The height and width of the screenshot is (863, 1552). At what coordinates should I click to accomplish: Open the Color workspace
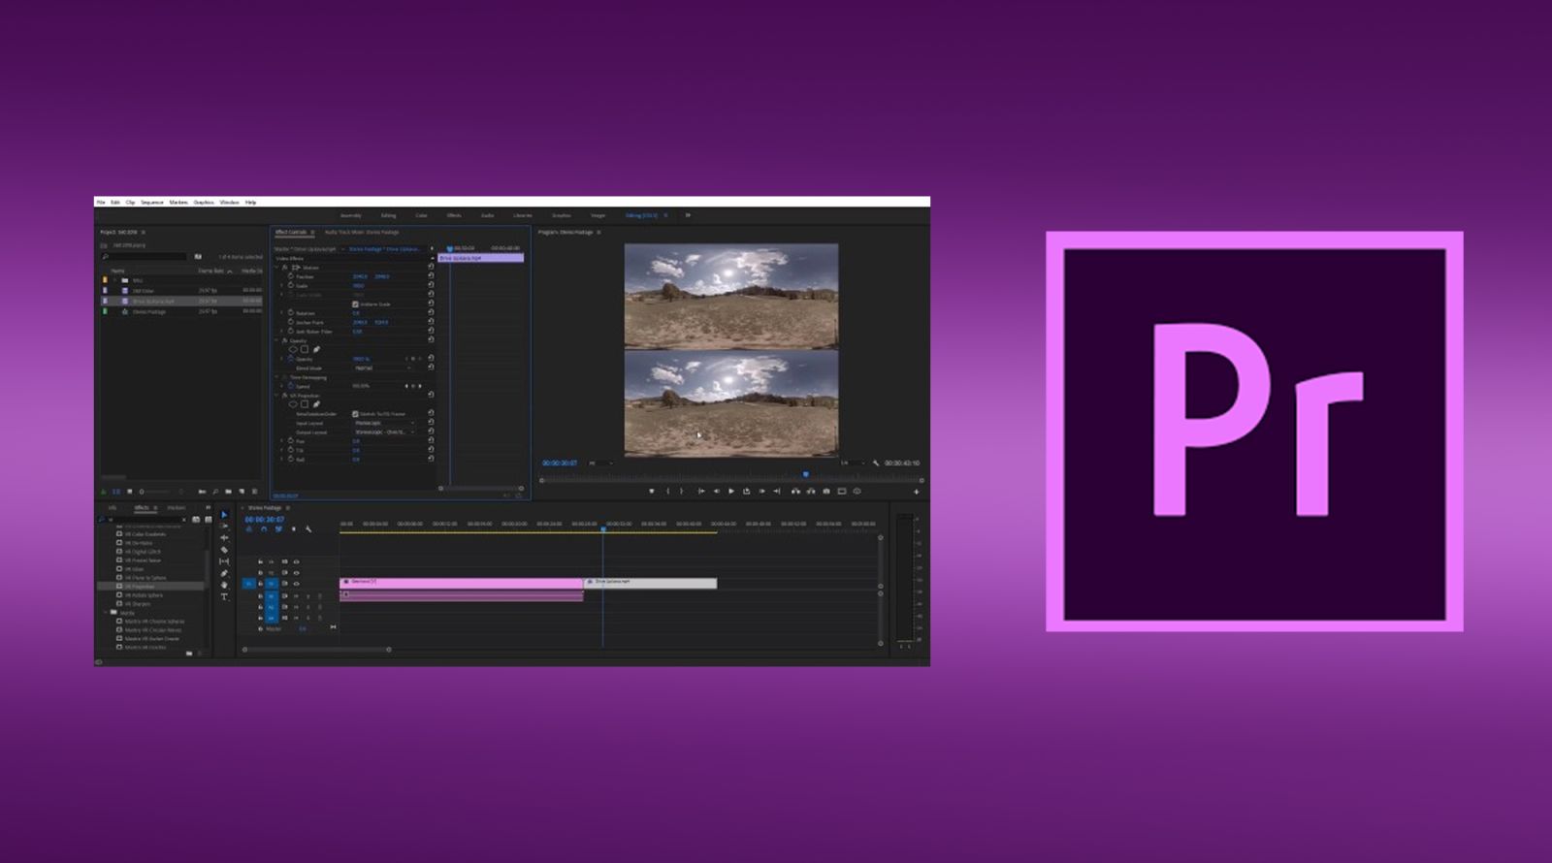pos(421,215)
